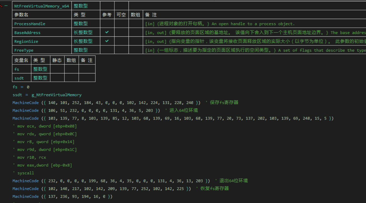This screenshot has height=203, width=366.
Task: Click the 'syscall' comment line
Action: coord(23,173)
